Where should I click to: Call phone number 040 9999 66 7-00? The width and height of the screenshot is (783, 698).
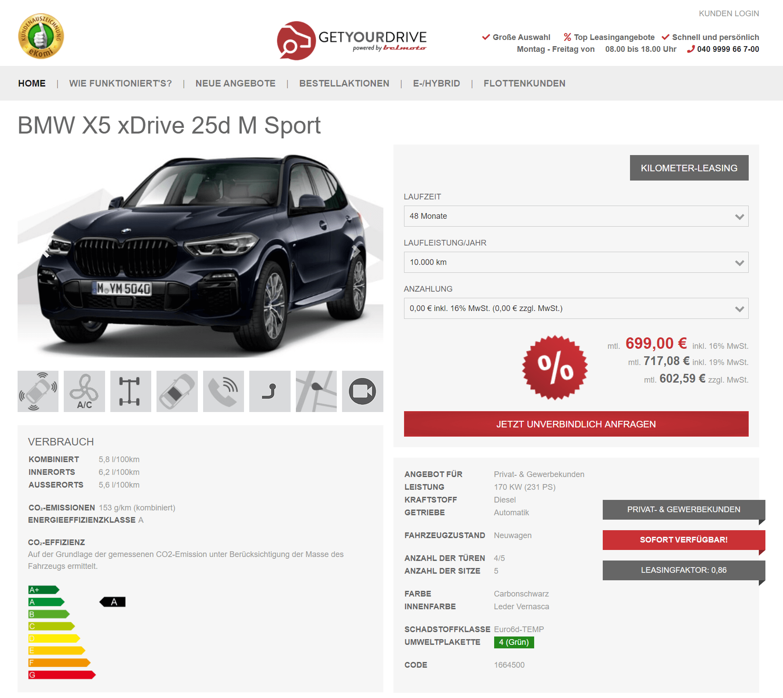coord(728,49)
